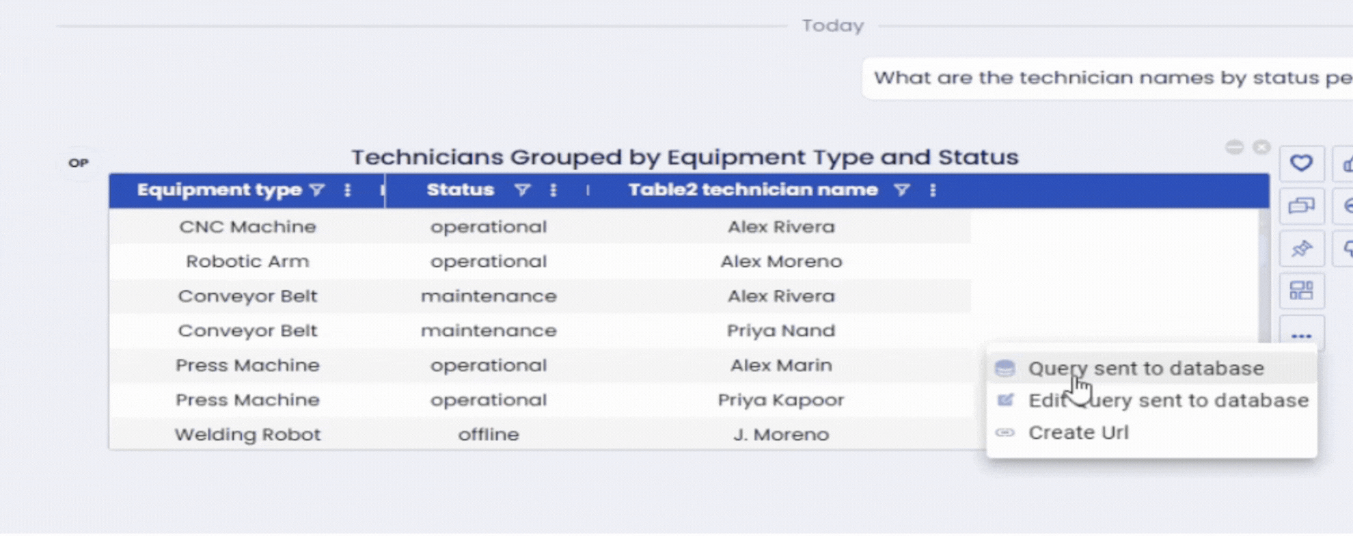Click the Create Url option
The height and width of the screenshot is (536, 1353).
click(1078, 432)
